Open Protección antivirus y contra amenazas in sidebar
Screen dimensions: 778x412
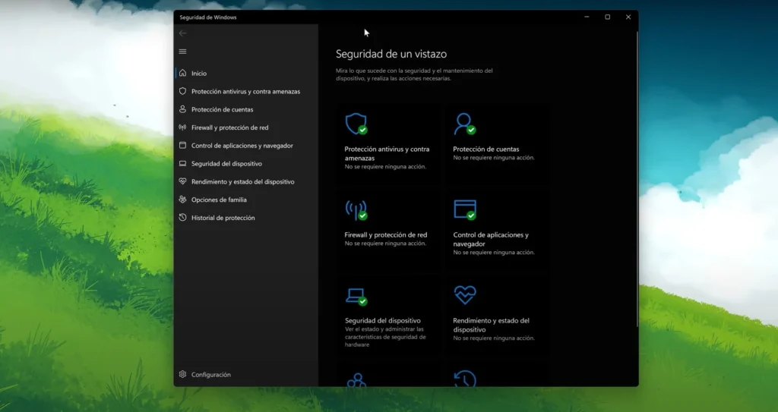click(247, 91)
